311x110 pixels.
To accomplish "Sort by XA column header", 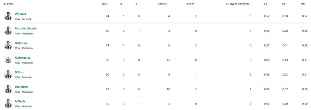I will (285, 4).
